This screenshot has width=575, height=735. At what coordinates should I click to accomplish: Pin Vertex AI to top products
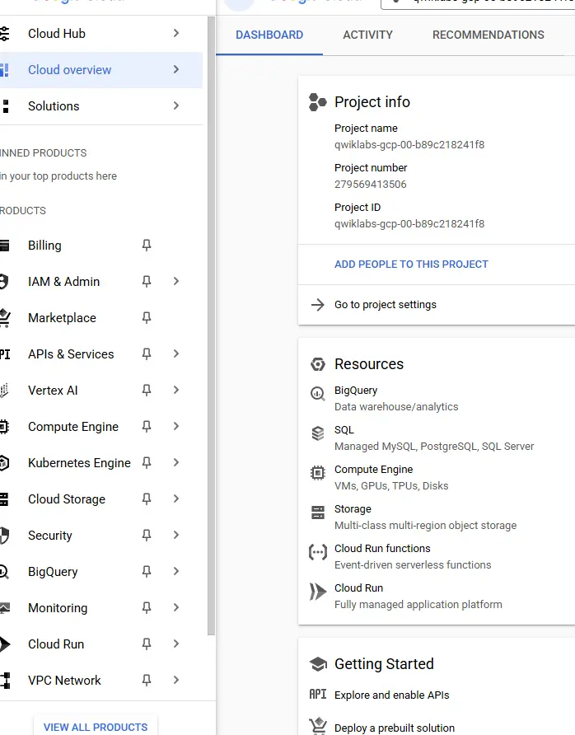147,390
